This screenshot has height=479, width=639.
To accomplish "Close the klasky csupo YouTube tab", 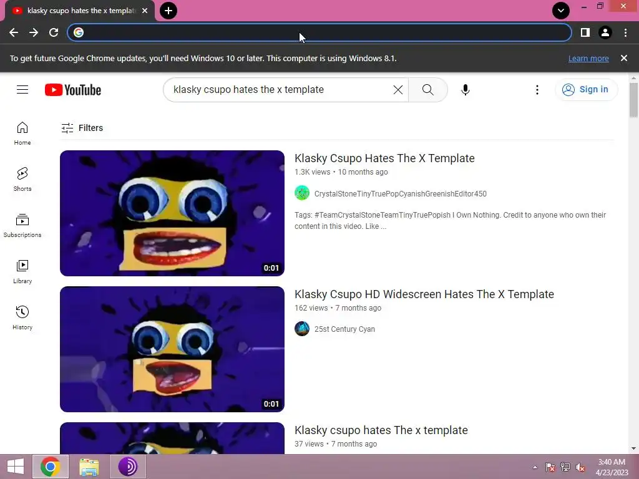I will point(145,11).
